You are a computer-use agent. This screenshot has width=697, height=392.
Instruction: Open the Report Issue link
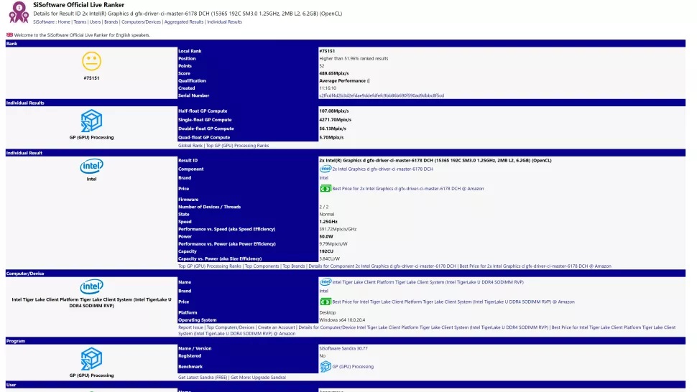tap(190, 327)
